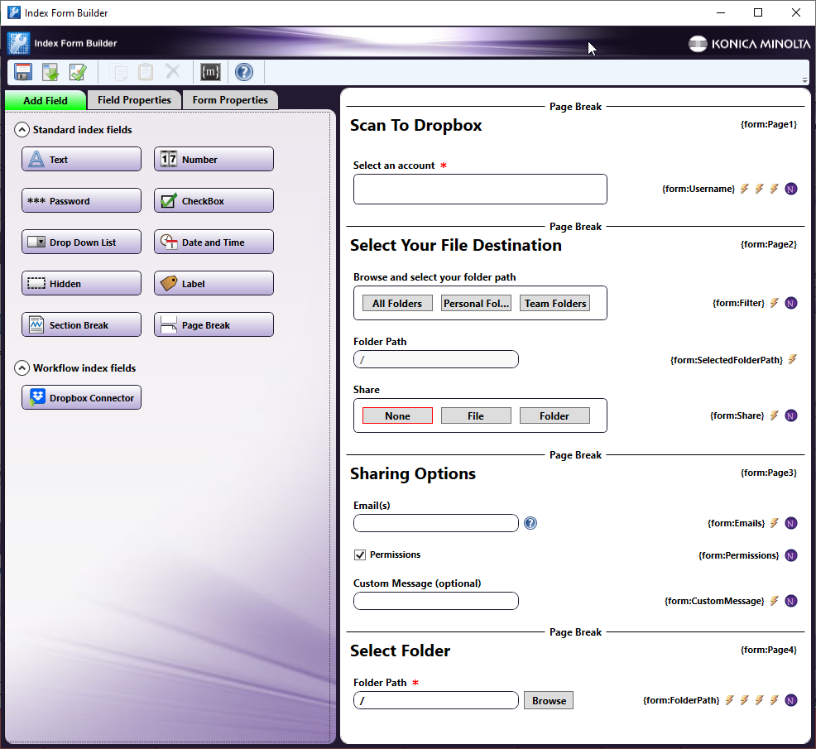Click the lightning icon beside {form:Share}
Image resolution: width=816 pixels, height=749 pixels.
(x=775, y=415)
